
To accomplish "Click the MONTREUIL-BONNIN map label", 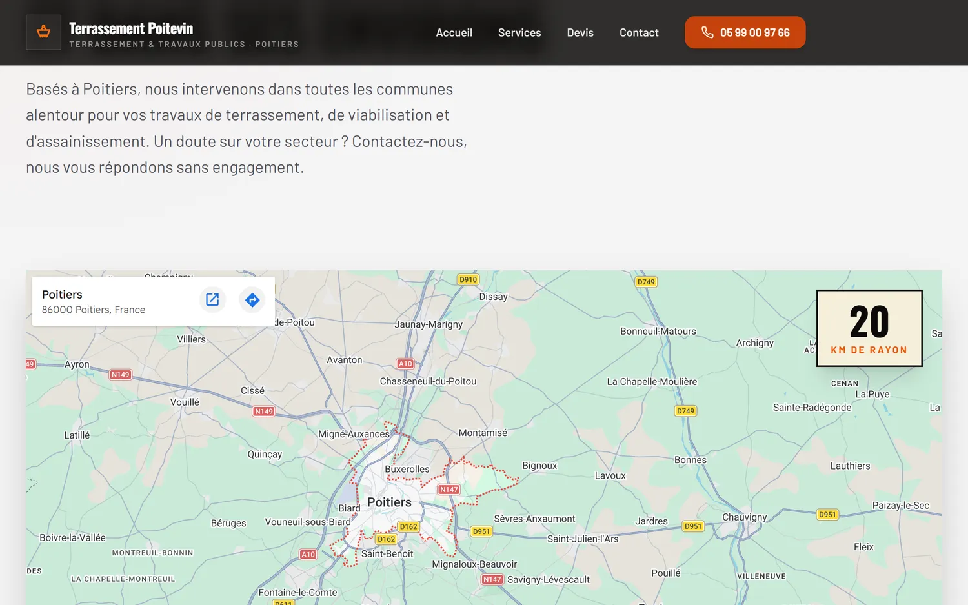I will click(152, 553).
